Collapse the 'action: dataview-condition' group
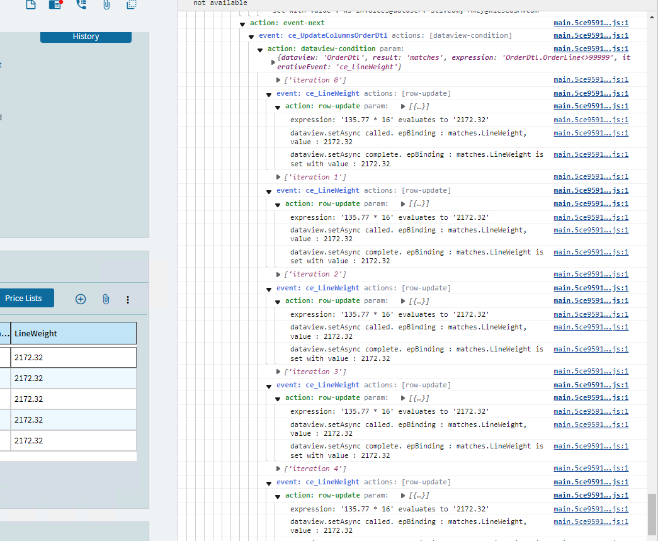This screenshot has height=541, width=658. tap(260, 50)
